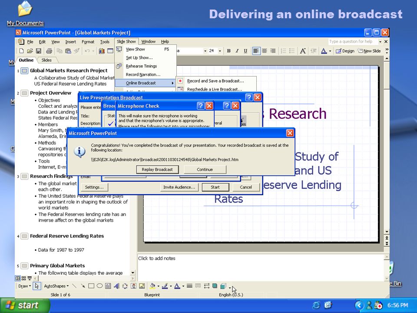417x313 pixels.
Task: Open the font color dropdown arrow in formatting toolbar
Action: pyautogui.click(x=330, y=51)
